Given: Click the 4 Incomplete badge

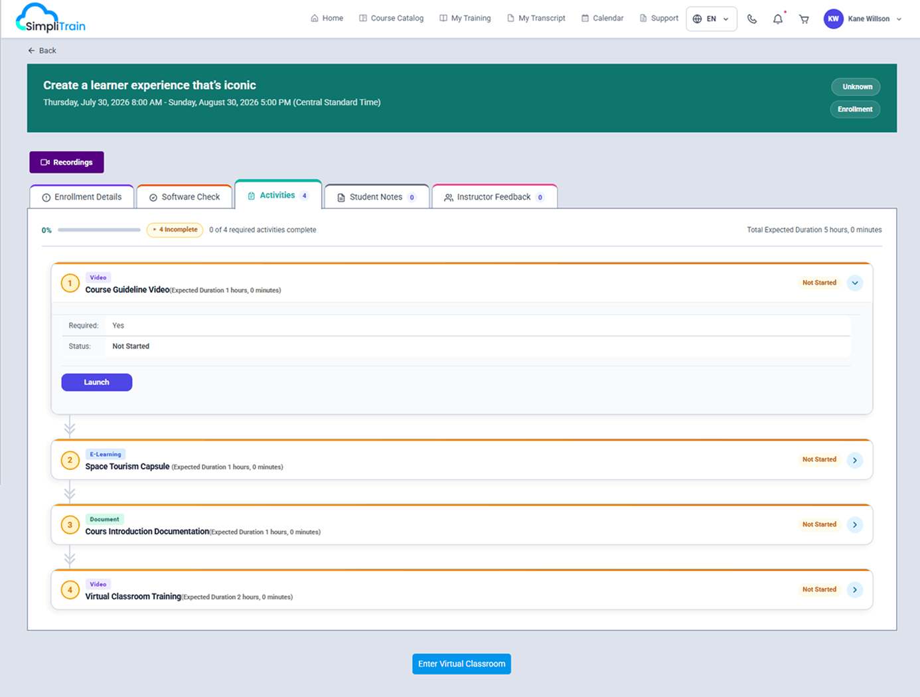Looking at the screenshot, I should pos(175,230).
